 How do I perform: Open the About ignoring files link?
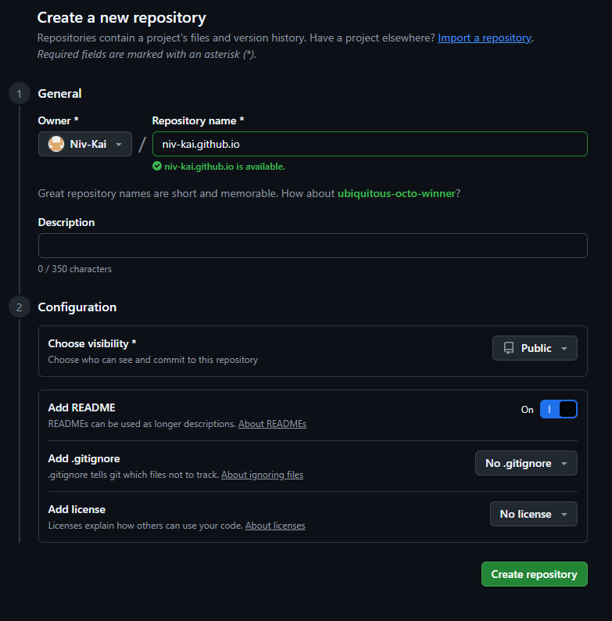(x=262, y=475)
